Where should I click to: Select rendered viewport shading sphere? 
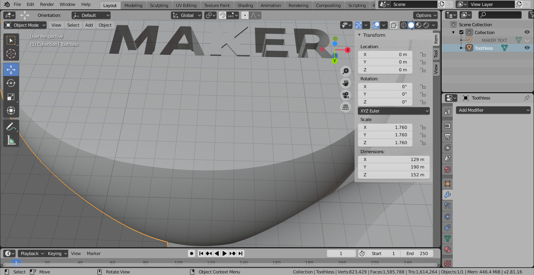pyautogui.click(x=426, y=25)
